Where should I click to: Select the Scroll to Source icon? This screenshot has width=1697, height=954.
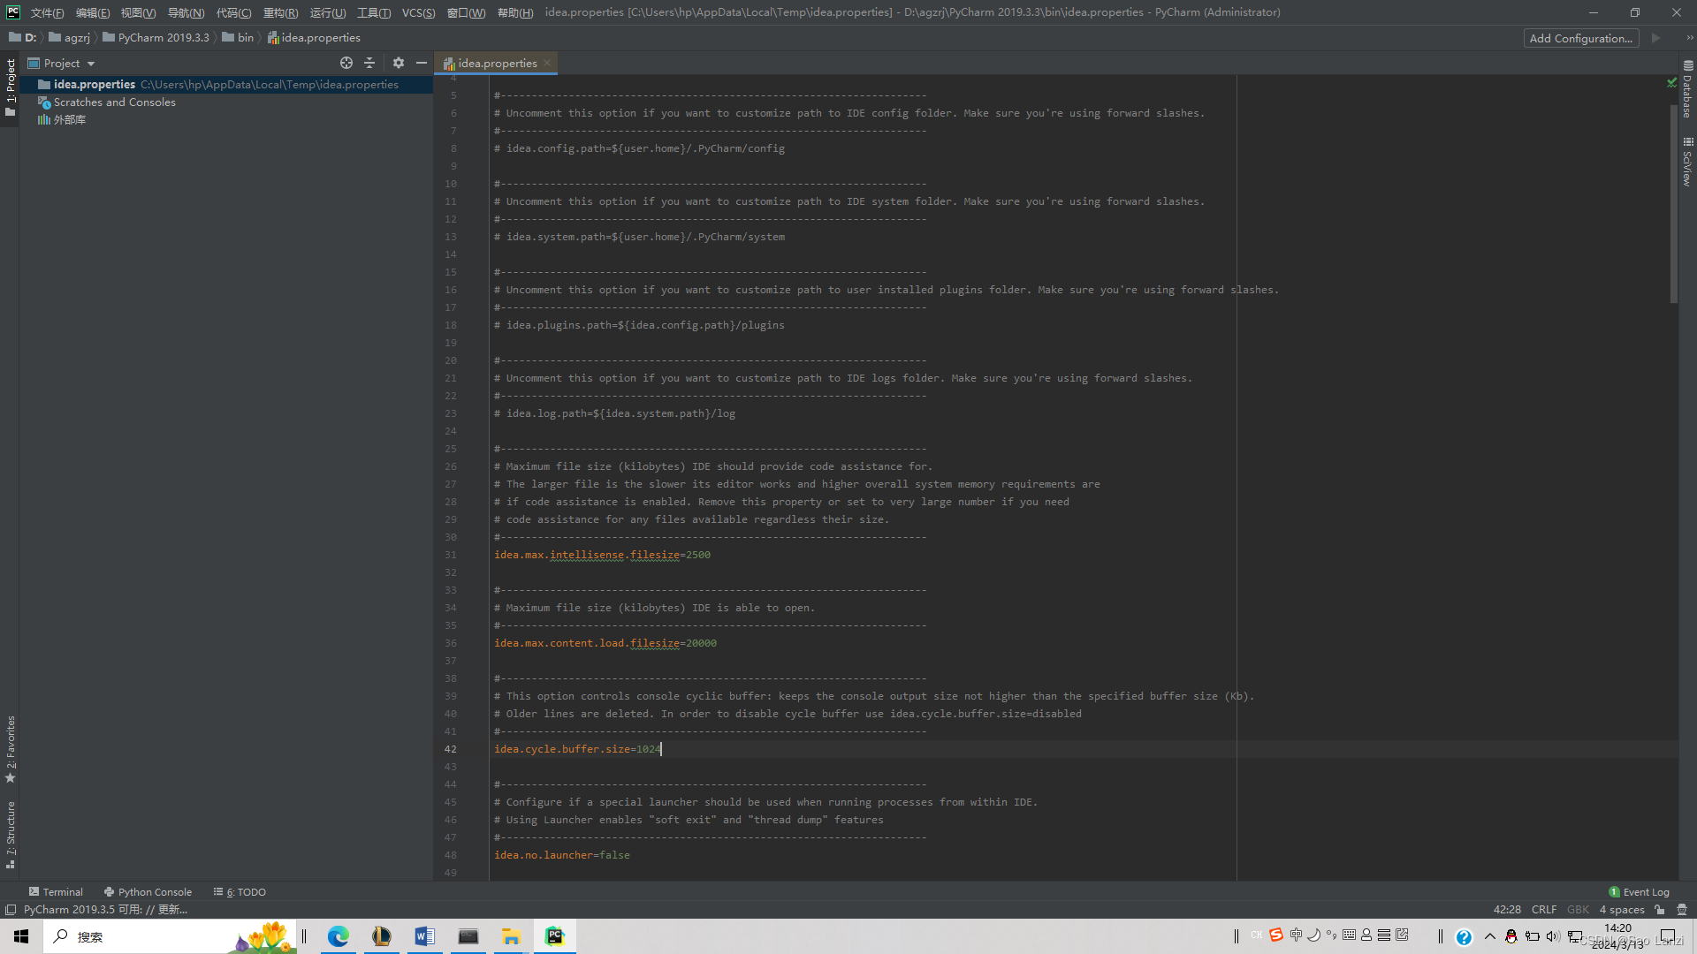tap(346, 63)
